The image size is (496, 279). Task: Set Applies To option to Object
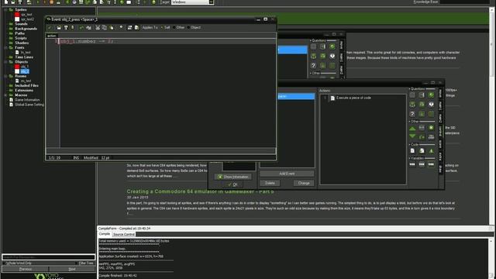pyautogui.click(x=194, y=28)
